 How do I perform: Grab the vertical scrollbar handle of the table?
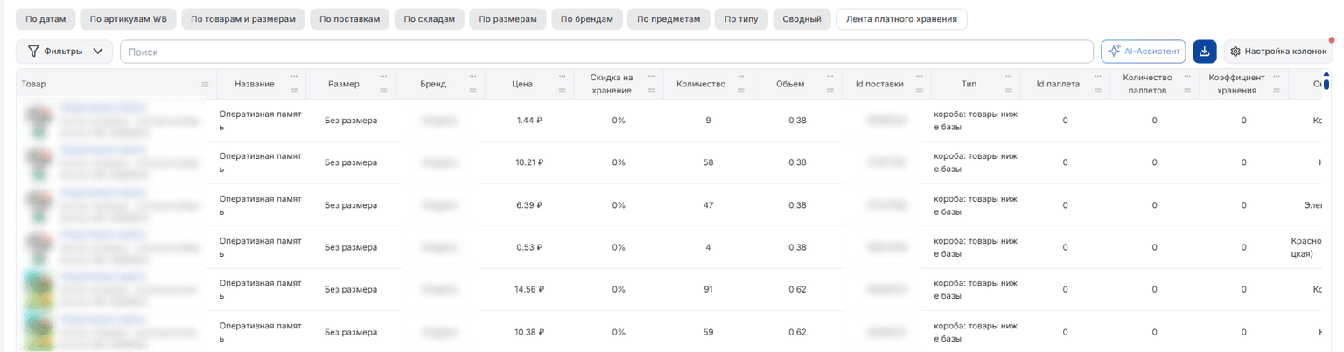pyautogui.click(x=1326, y=85)
